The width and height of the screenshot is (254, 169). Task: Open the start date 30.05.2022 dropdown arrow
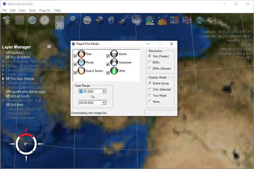(x=104, y=91)
